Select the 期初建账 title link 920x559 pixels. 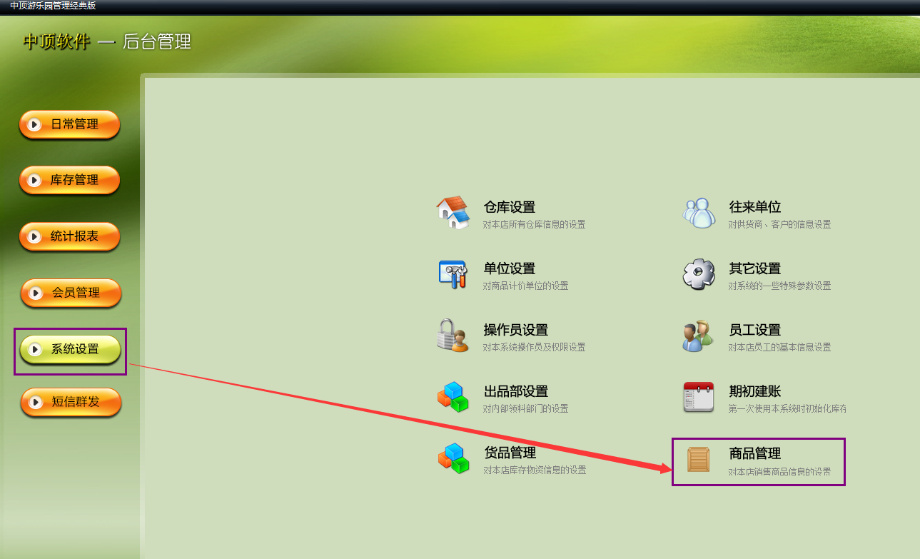pyautogui.click(x=755, y=391)
